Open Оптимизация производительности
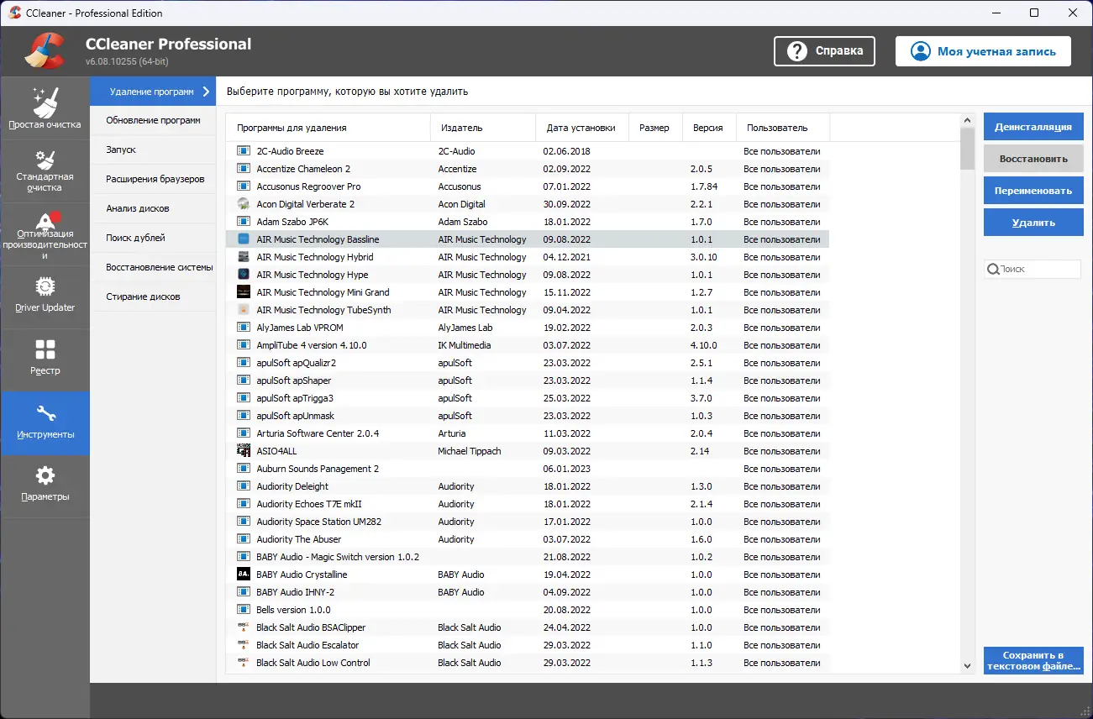 [x=45, y=234]
